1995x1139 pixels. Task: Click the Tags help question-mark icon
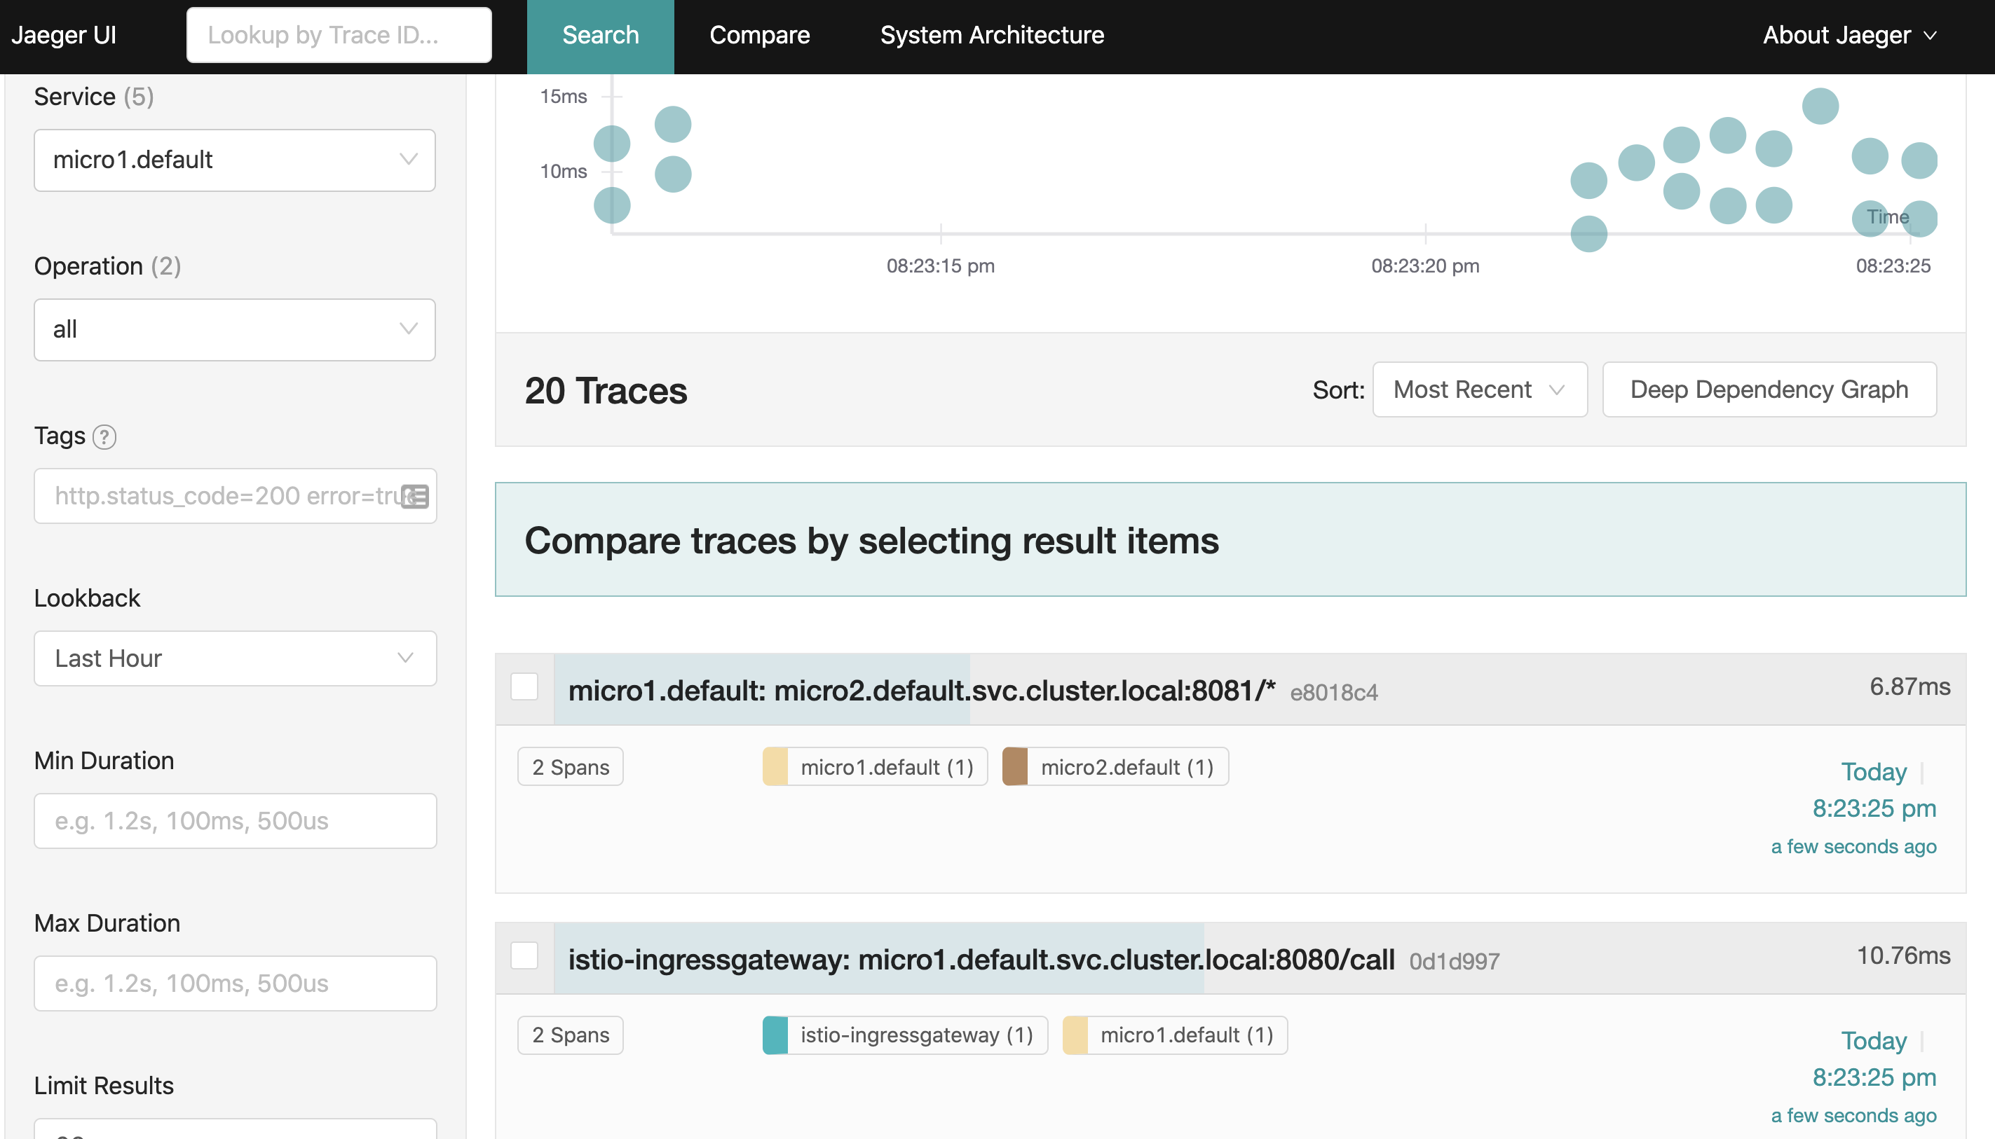pyautogui.click(x=104, y=436)
